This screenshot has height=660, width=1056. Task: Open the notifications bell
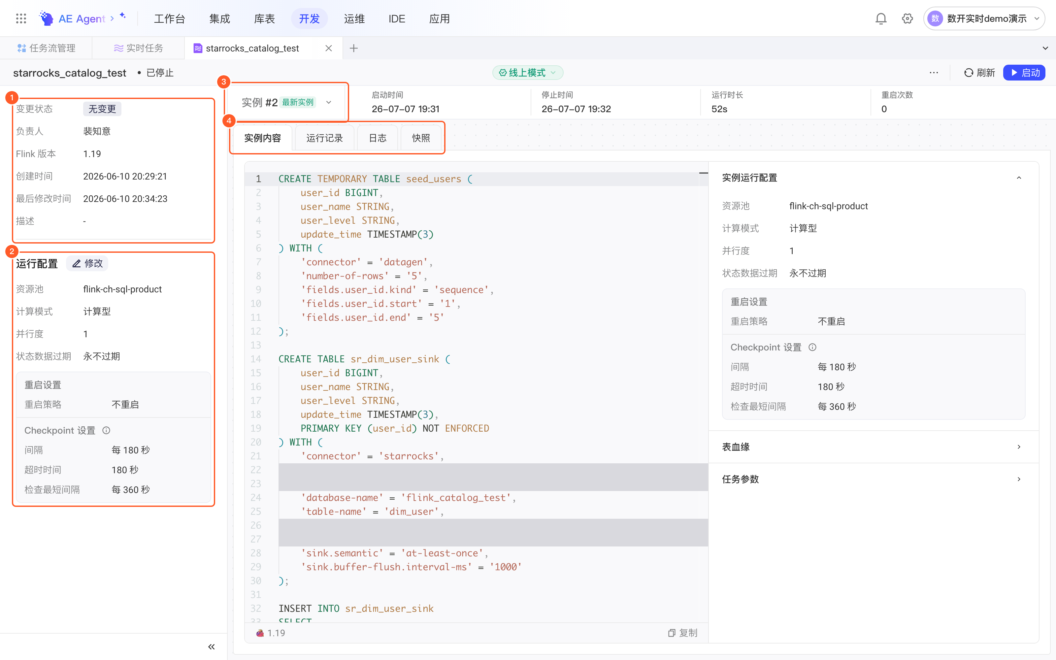point(881,18)
